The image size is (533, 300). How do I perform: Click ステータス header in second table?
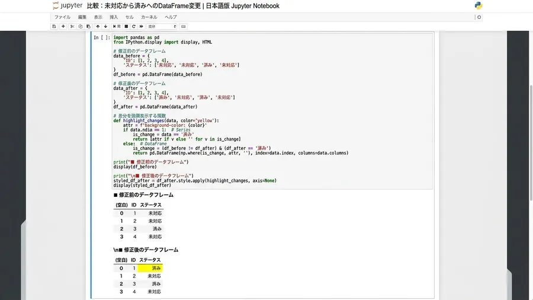point(150,260)
